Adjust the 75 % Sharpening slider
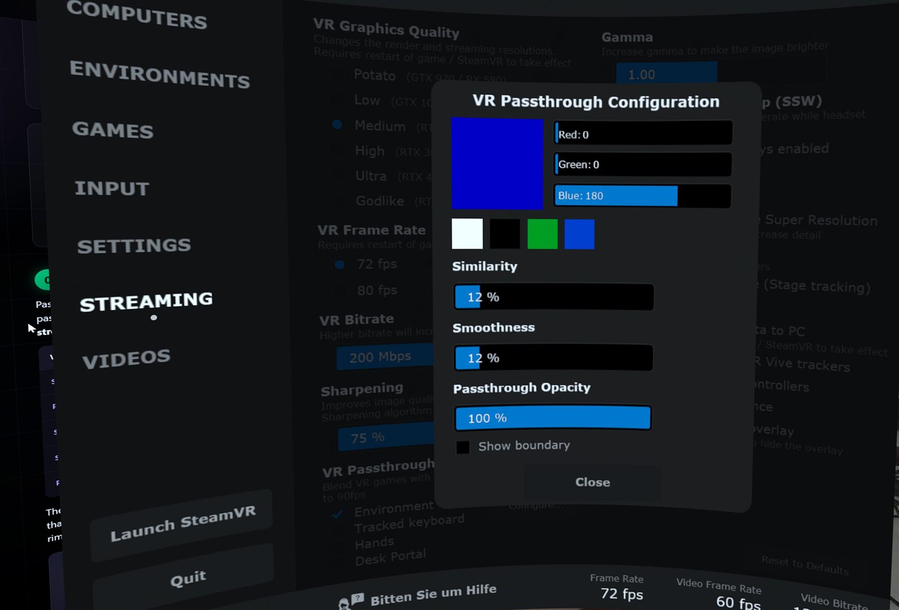 387,437
